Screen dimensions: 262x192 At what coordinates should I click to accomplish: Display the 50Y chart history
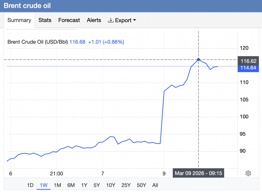[x=141, y=185]
